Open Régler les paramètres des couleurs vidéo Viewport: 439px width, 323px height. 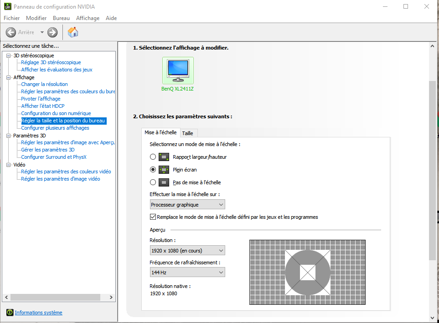pos(66,172)
